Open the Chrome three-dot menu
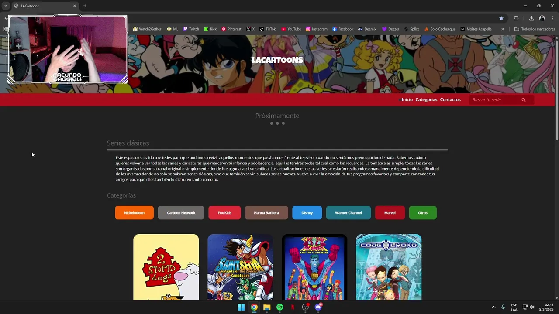Viewport: 559px width, 314px height. pyautogui.click(x=552, y=18)
